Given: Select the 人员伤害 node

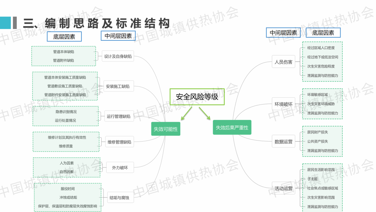Looking at the screenshot, I should [x=283, y=62].
